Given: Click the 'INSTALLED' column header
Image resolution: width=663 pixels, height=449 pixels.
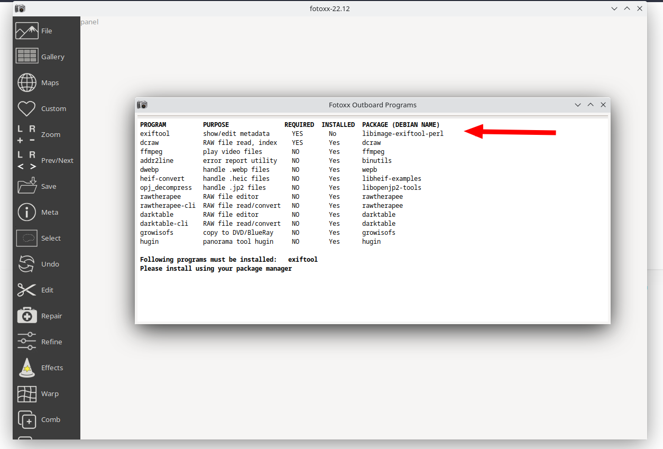Looking at the screenshot, I should coord(338,125).
